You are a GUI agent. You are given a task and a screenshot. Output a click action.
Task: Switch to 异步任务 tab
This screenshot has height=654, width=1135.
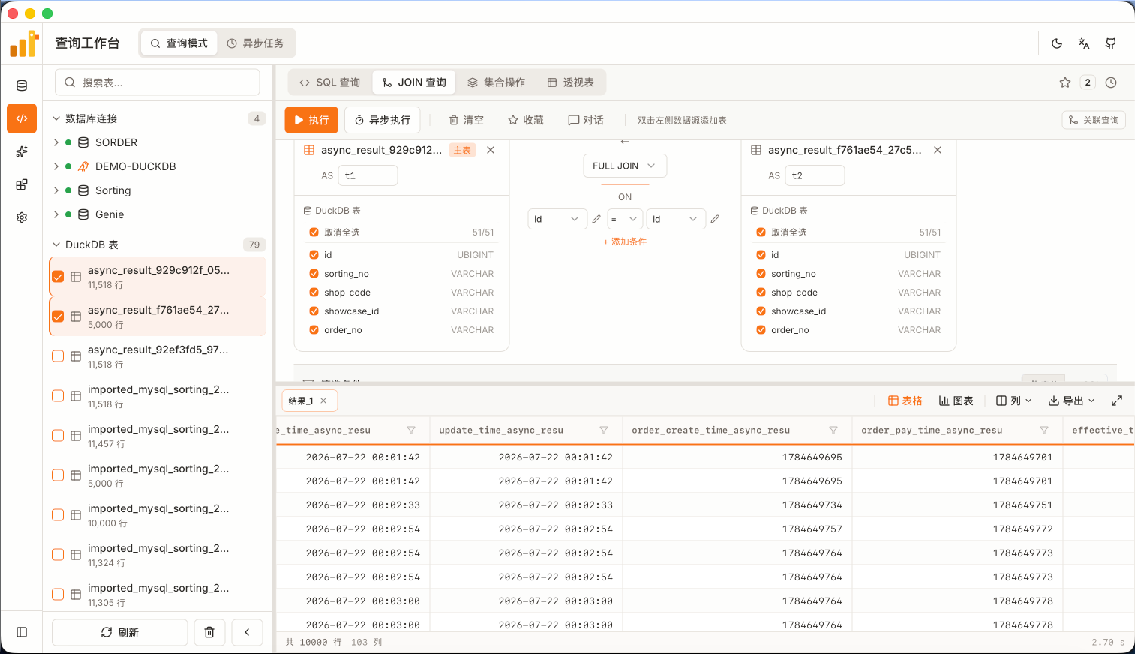pyautogui.click(x=256, y=43)
